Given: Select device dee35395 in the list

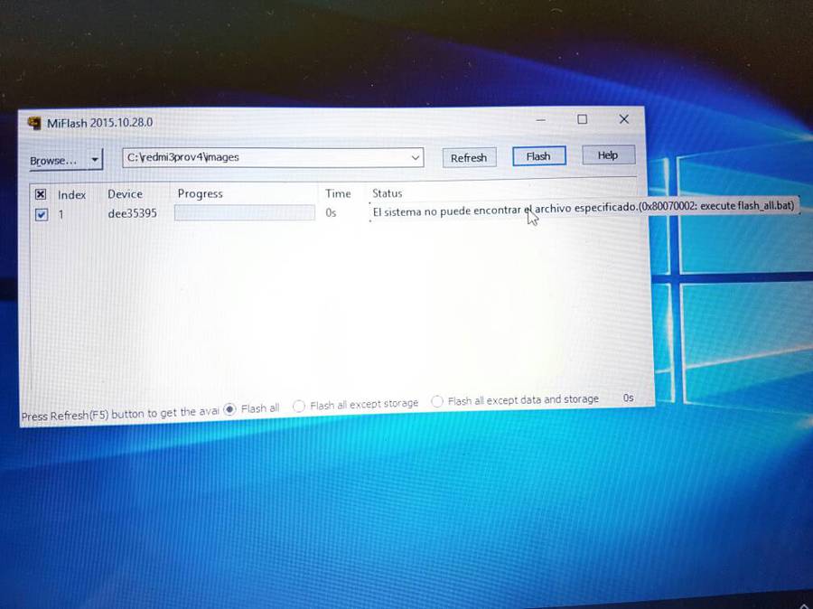Looking at the screenshot, I should [x=132, y=213].
